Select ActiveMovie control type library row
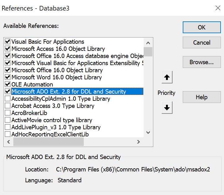The image size is (224, 195). [x=52, y=120]
